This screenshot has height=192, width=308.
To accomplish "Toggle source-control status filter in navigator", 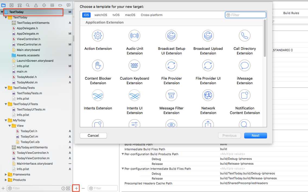I will coord(68,188).
